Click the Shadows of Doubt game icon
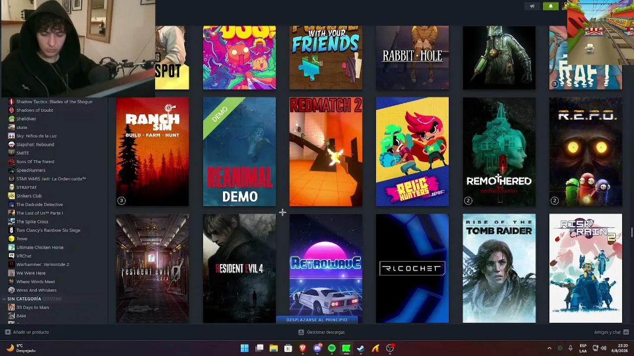The width and height of the screenshot is (634, 356). tap(11, 110)
